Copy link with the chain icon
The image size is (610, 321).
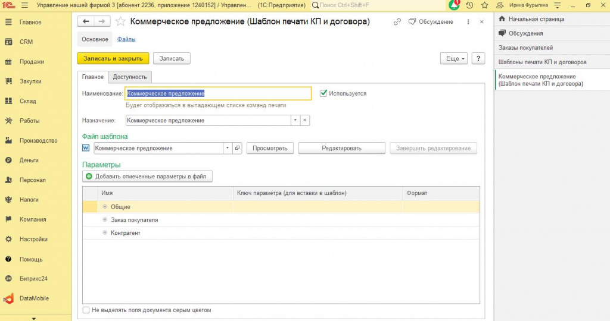pyautogui.click(x=397, y=22)
